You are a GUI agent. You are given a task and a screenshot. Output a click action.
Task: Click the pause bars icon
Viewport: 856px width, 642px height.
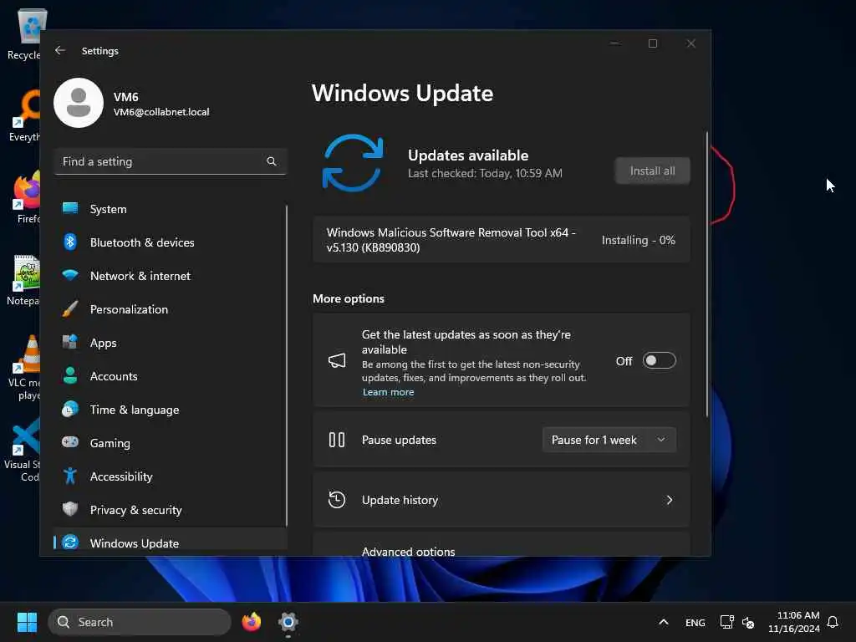tap(337, 440)
